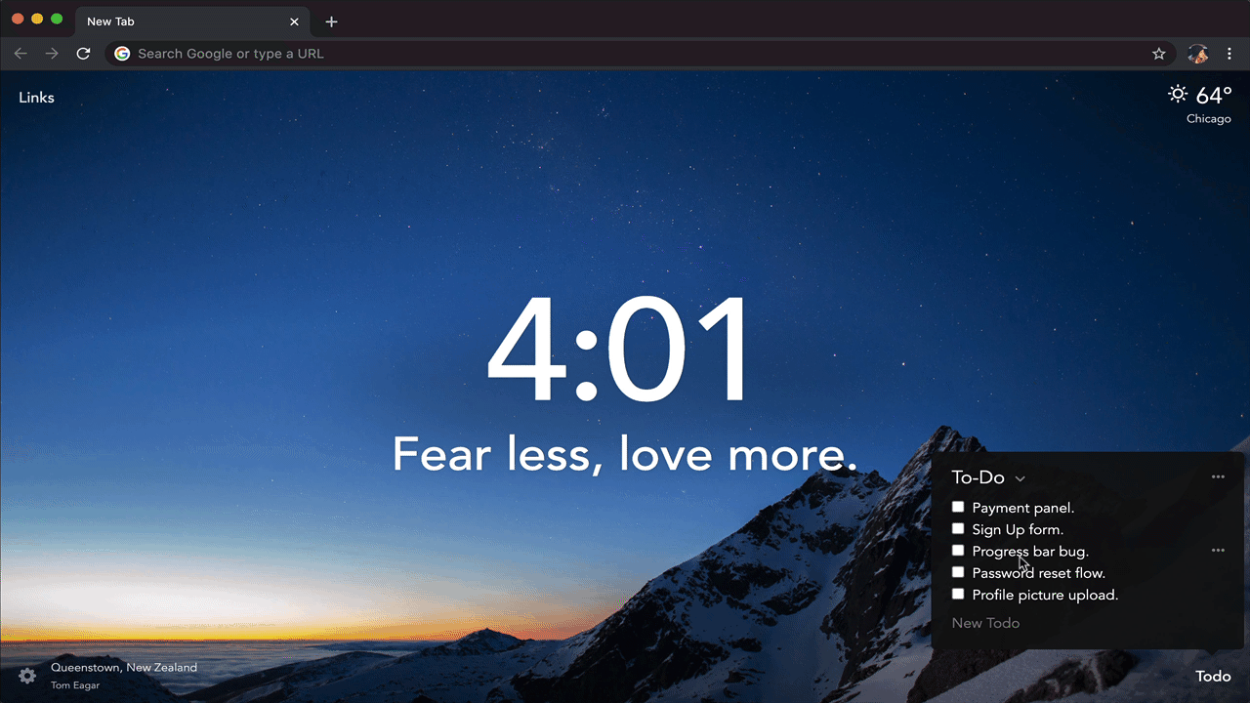Click the address bar search field

pyautogui.click(x=640, y=54)
